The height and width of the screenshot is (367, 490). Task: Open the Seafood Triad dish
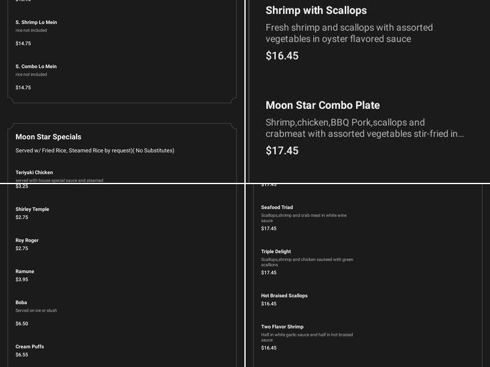tap(277, 207)
